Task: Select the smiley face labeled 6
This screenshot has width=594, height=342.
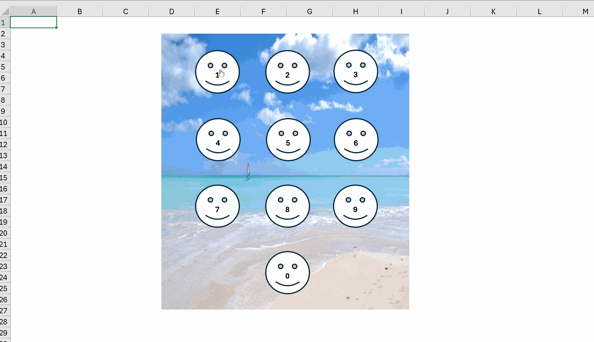Action: (356, 140)
